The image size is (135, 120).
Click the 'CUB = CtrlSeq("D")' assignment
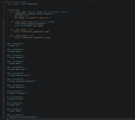pos(15,61)
